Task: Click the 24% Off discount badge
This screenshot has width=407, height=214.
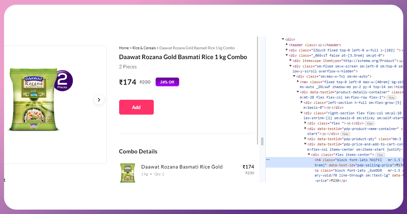Action: 167,82
